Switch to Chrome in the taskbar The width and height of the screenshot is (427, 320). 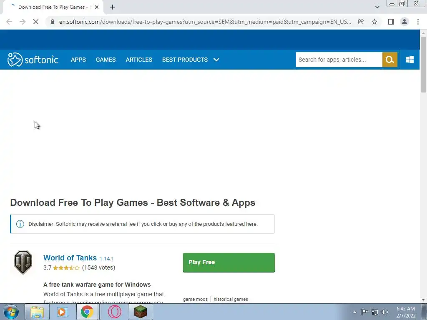click(87, 312)
